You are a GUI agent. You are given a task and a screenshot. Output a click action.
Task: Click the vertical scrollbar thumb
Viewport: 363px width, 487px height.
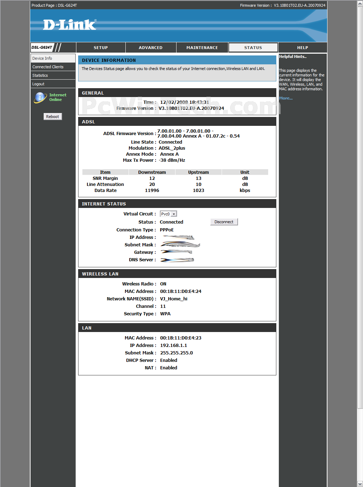tap(360, 207)
